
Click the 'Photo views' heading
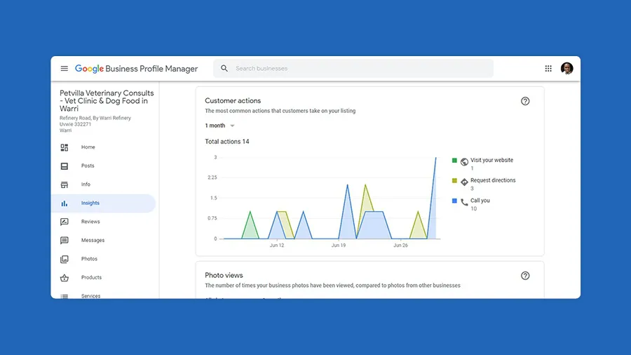(x=224, y=275)
